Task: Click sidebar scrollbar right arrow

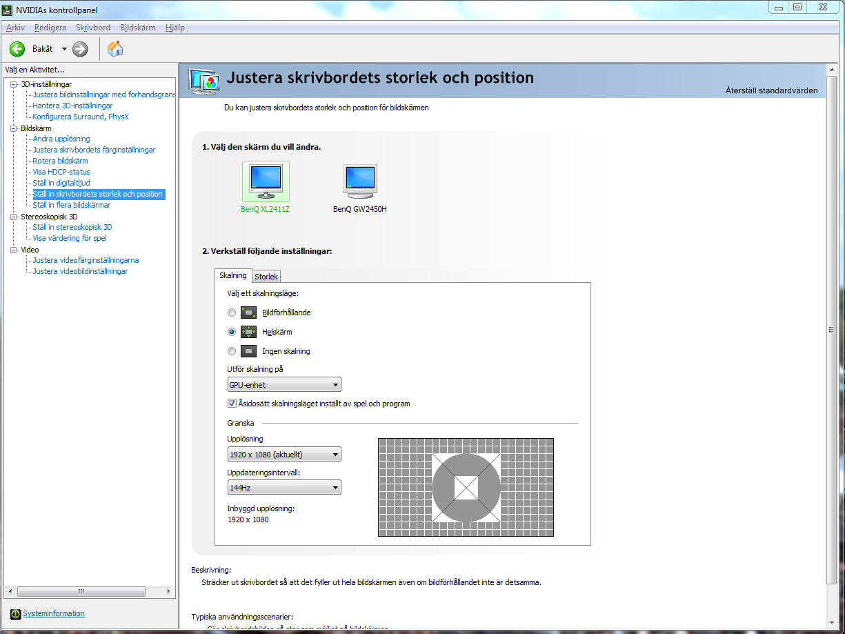Action: click(x=168, y=592)
